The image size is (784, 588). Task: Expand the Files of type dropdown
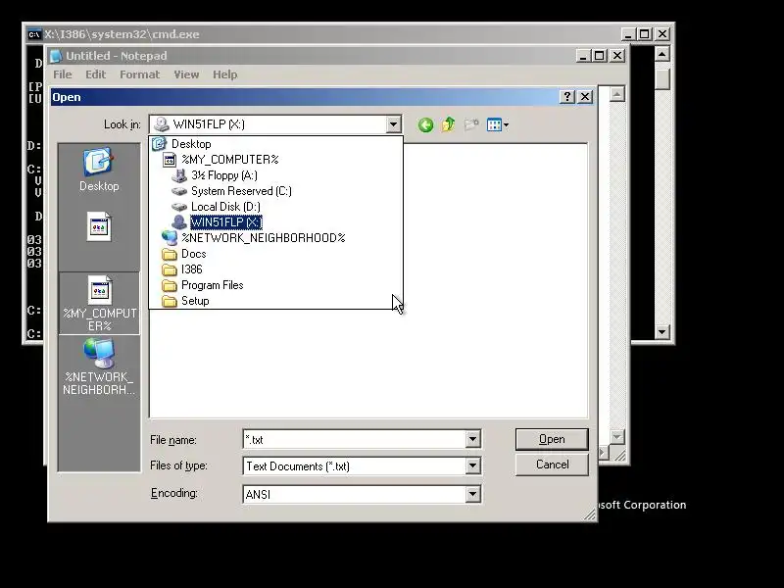(x=472, y=466)
